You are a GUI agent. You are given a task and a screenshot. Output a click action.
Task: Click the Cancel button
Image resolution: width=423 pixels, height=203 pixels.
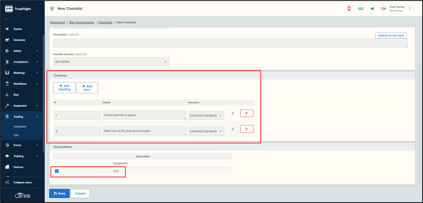[x=80, y=194]
